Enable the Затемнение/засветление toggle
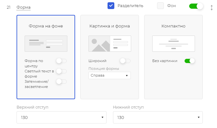 [62, 81]
